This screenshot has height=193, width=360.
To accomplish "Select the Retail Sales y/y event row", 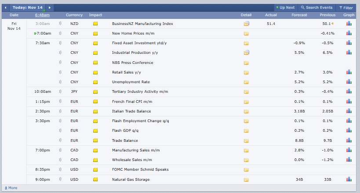I will tap(127, 72).
